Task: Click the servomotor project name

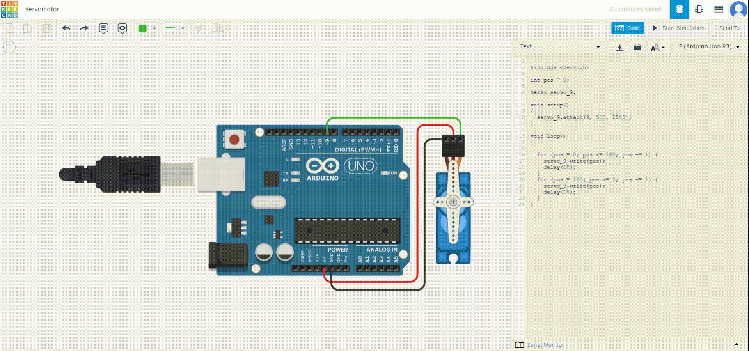Action: pos(42,9)
